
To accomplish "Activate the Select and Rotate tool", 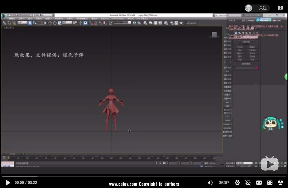I will (55, 23).
